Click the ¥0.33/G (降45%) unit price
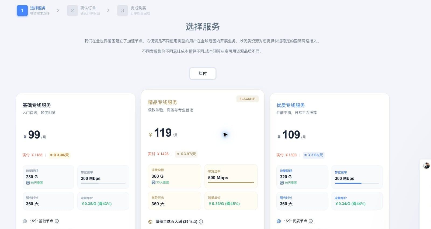431x229 pixels. pyautogui.click(x=224, y=204)
